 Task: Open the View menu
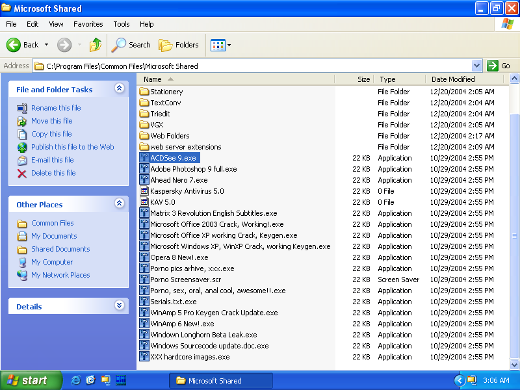tap(56, 24)
